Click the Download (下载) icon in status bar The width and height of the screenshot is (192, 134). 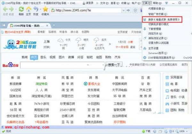(143, 131)
